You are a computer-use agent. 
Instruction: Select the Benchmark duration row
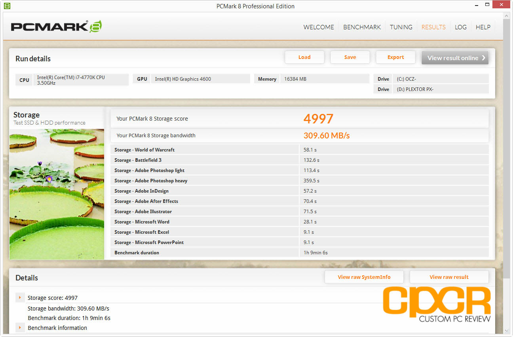click(300, 252)
